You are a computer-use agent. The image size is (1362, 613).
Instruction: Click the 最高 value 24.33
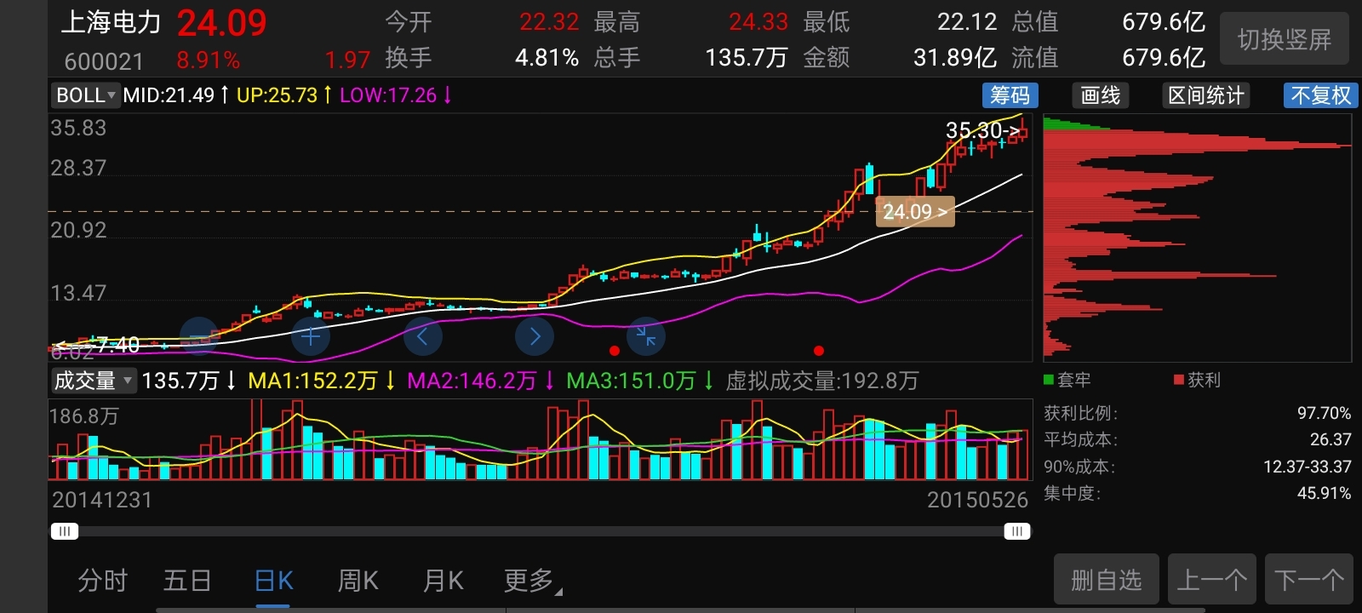click(x=758, y=21)
